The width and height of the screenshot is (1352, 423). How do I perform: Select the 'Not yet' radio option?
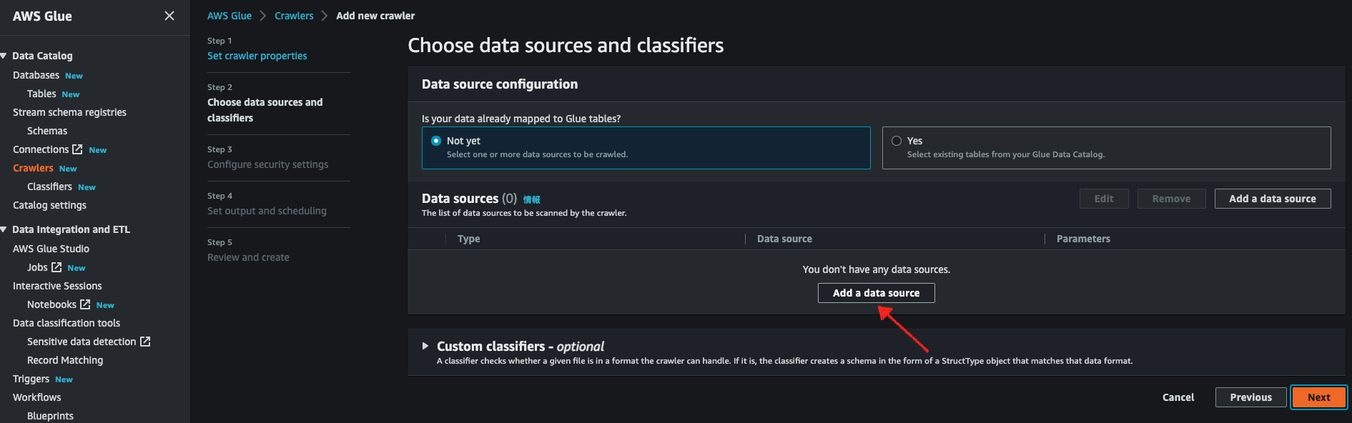point(436,141)
